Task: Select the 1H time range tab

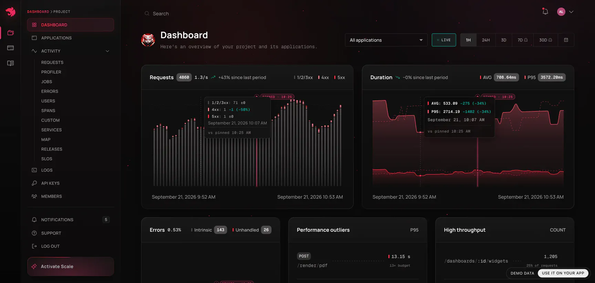Action: (468, 40)
